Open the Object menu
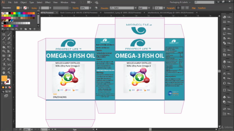This screenshot has height=131, width=234. coord(23,3)
